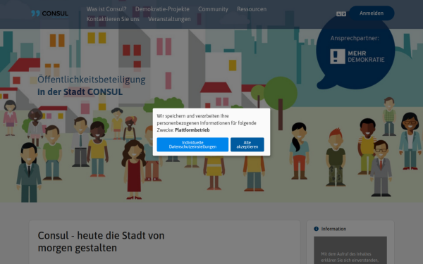Screen dimensions: 423x264
Task: Click the Information info icon
Action: click(x=316, y=229)
